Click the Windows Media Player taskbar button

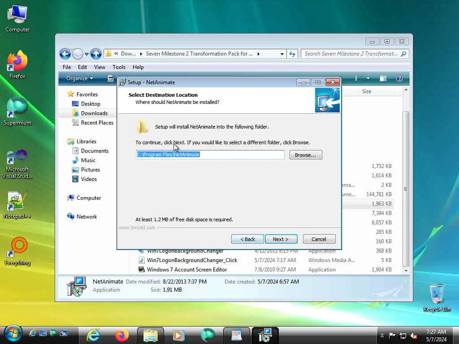coord(178,335)
